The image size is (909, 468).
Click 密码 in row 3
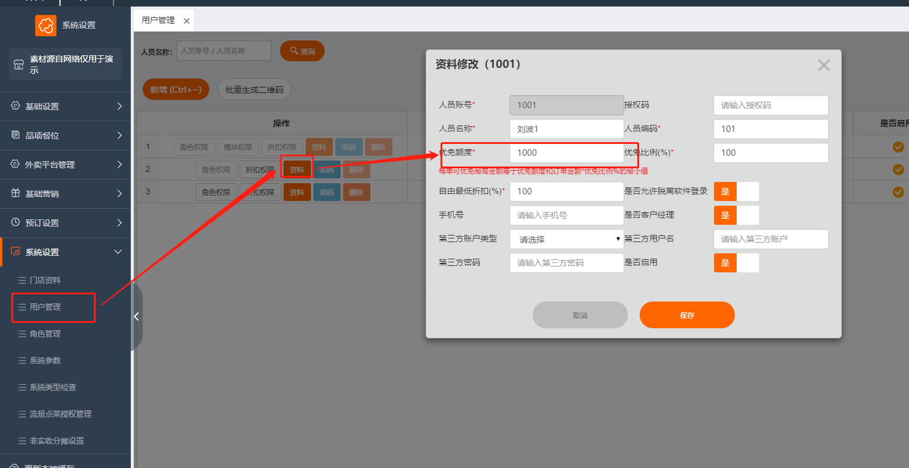[326, 192]
